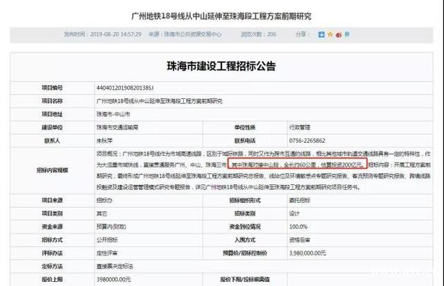
Task: Click the project address value 珠海市-中山市
Action: (113, 114)
